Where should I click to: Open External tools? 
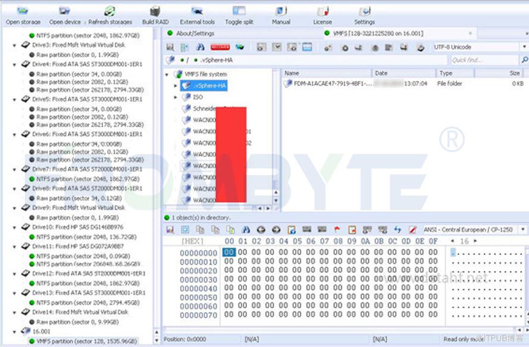(x=198, y=16)
